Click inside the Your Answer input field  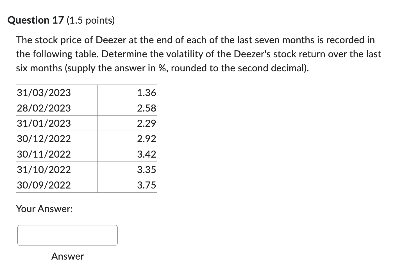[x=67, y=235]
